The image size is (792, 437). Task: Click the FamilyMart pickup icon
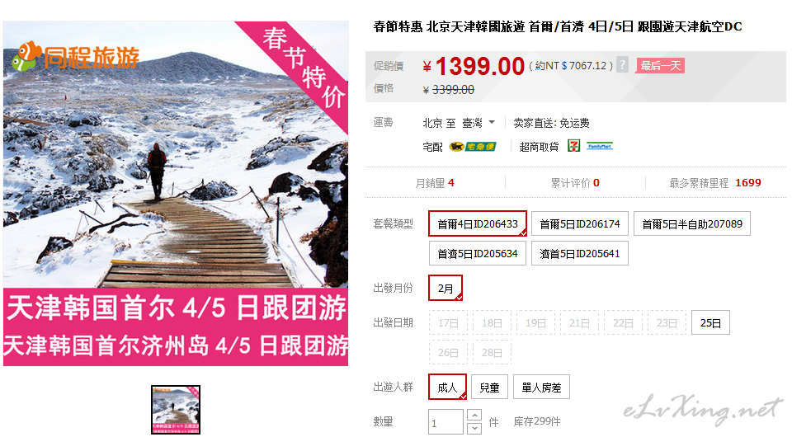point(600,146)
